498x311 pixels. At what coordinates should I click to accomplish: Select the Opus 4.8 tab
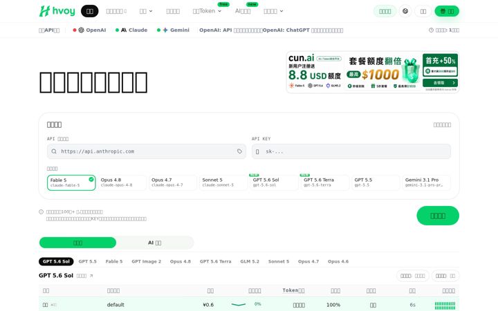pos(181,261)
